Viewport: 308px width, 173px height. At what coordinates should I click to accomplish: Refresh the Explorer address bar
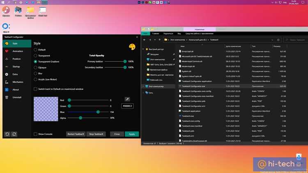click(x=278, y=40)
